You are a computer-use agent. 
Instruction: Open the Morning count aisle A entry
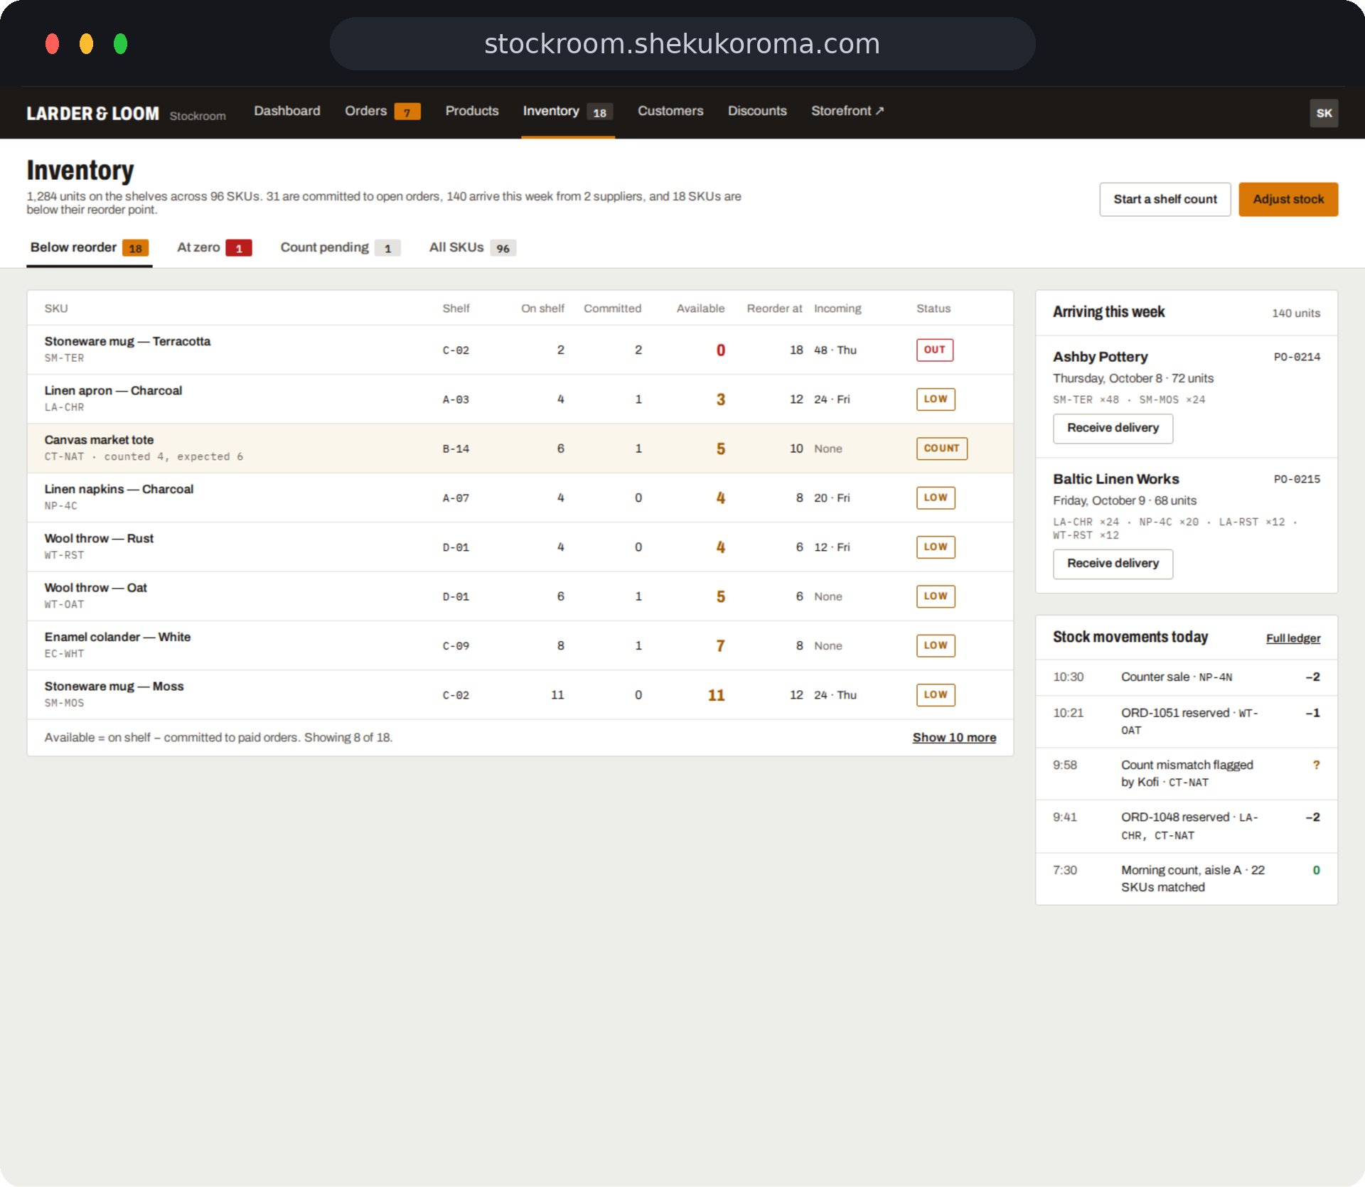click(1186, 879)
